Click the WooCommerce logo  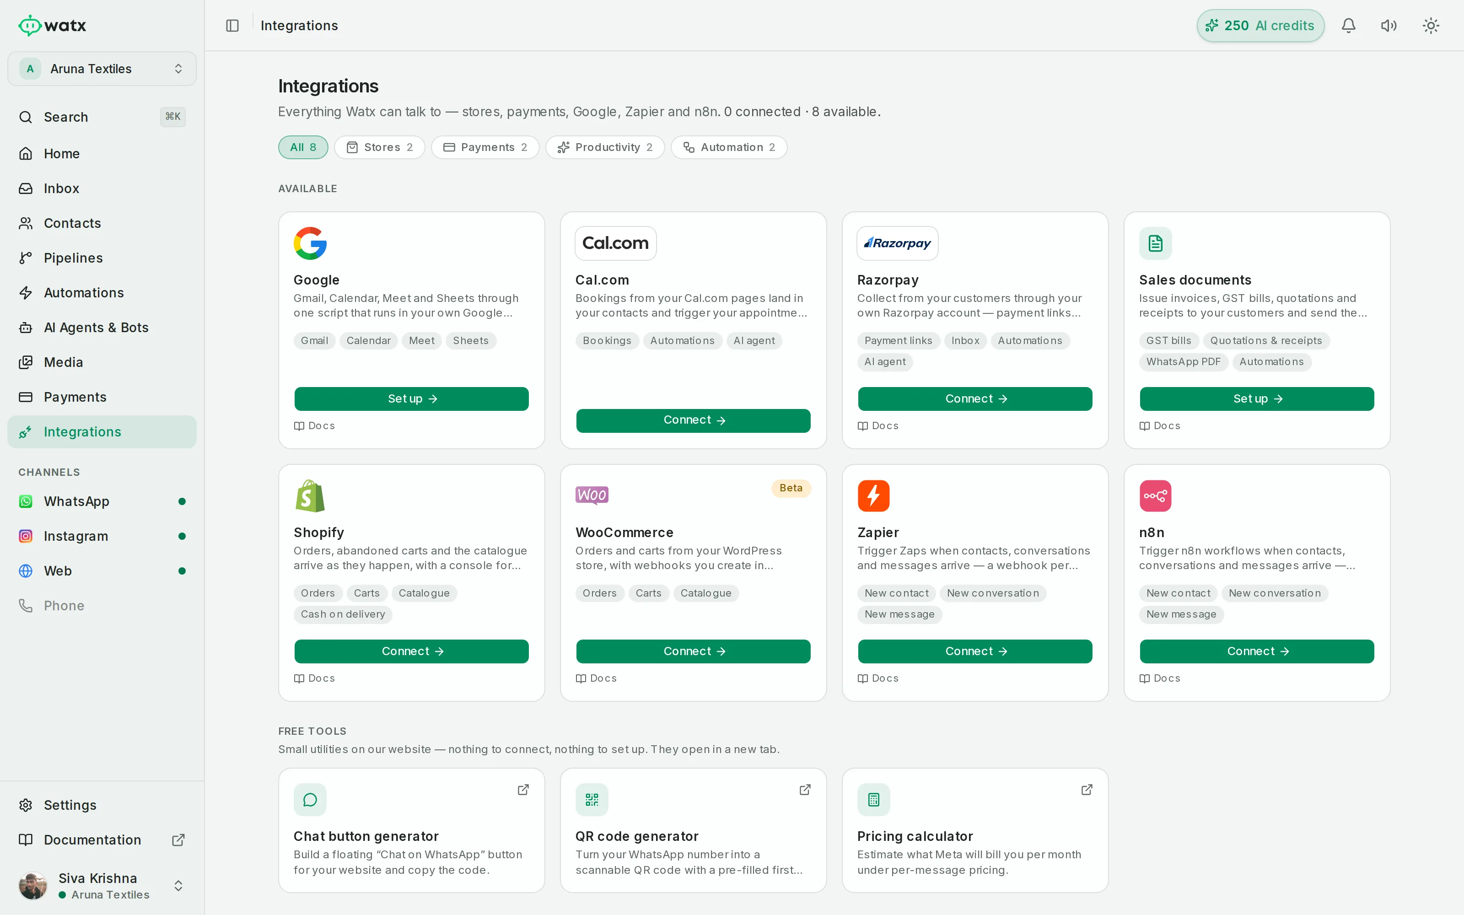[592, 495]
